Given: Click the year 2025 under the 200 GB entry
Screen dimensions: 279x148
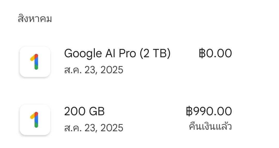Looking at the screenshot, I should [x=112, y=128].
